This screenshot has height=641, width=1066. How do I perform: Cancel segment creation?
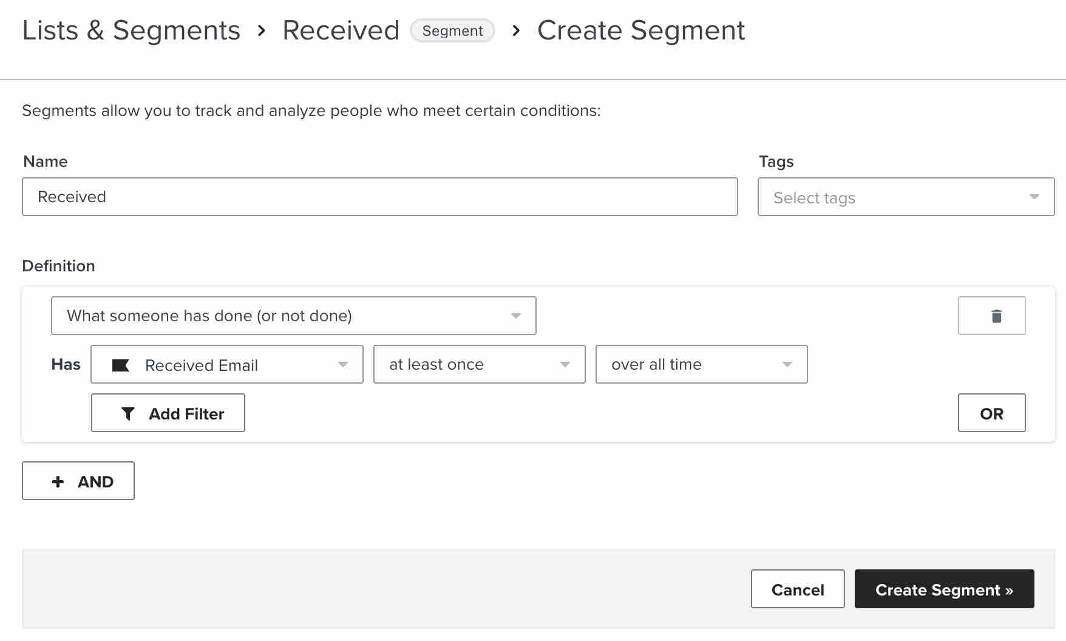(798, 589)
